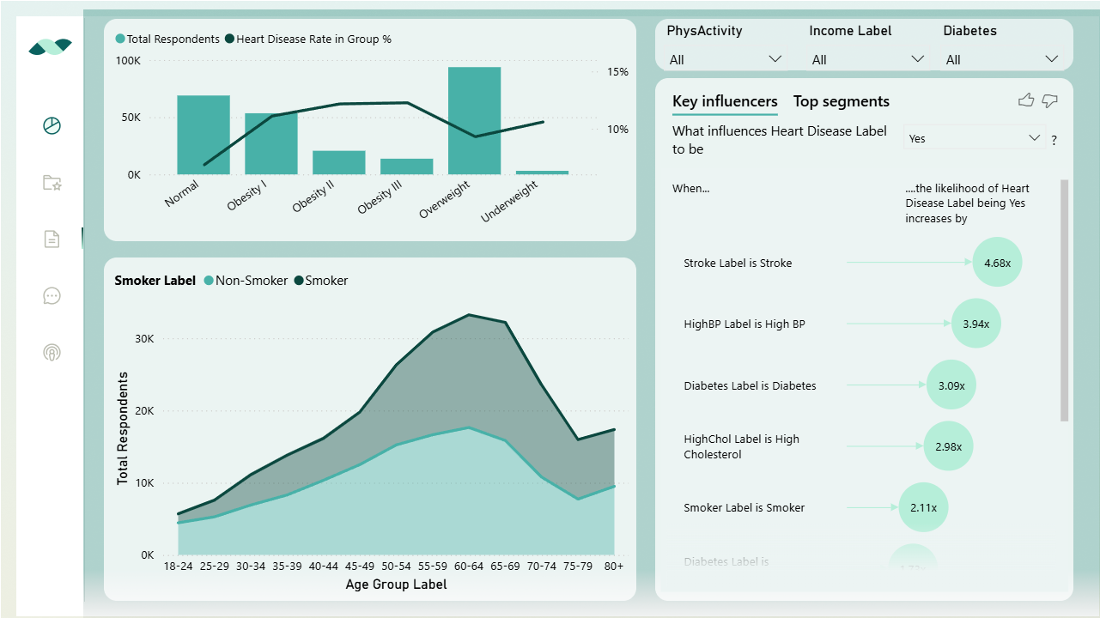Select the 2.98x influencer bubble
This screenshot has height=618, width=1100.
[949, 446]
